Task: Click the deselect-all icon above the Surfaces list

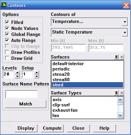Action: pyautogui.click(x=122, y=57)
